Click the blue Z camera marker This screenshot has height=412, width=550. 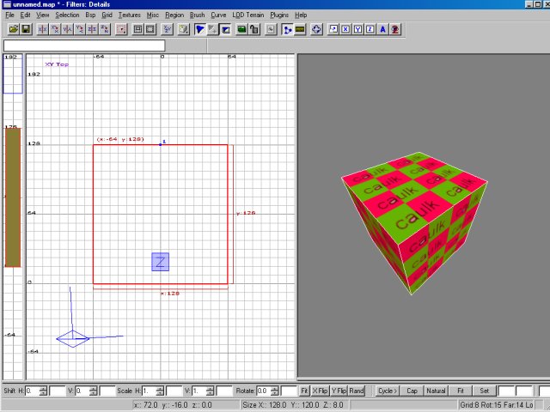tap(160, 262)
